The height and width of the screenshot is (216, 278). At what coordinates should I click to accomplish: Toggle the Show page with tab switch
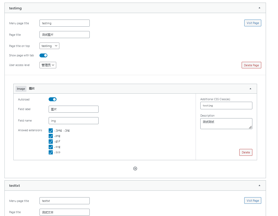pyautogui.click(x=43, y=55)
